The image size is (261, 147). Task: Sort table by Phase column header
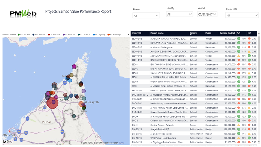click(x=208, y=33)
